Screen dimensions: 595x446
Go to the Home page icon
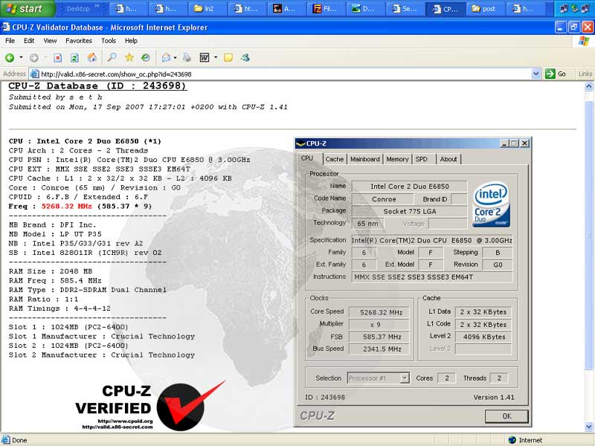pos(91,58)
